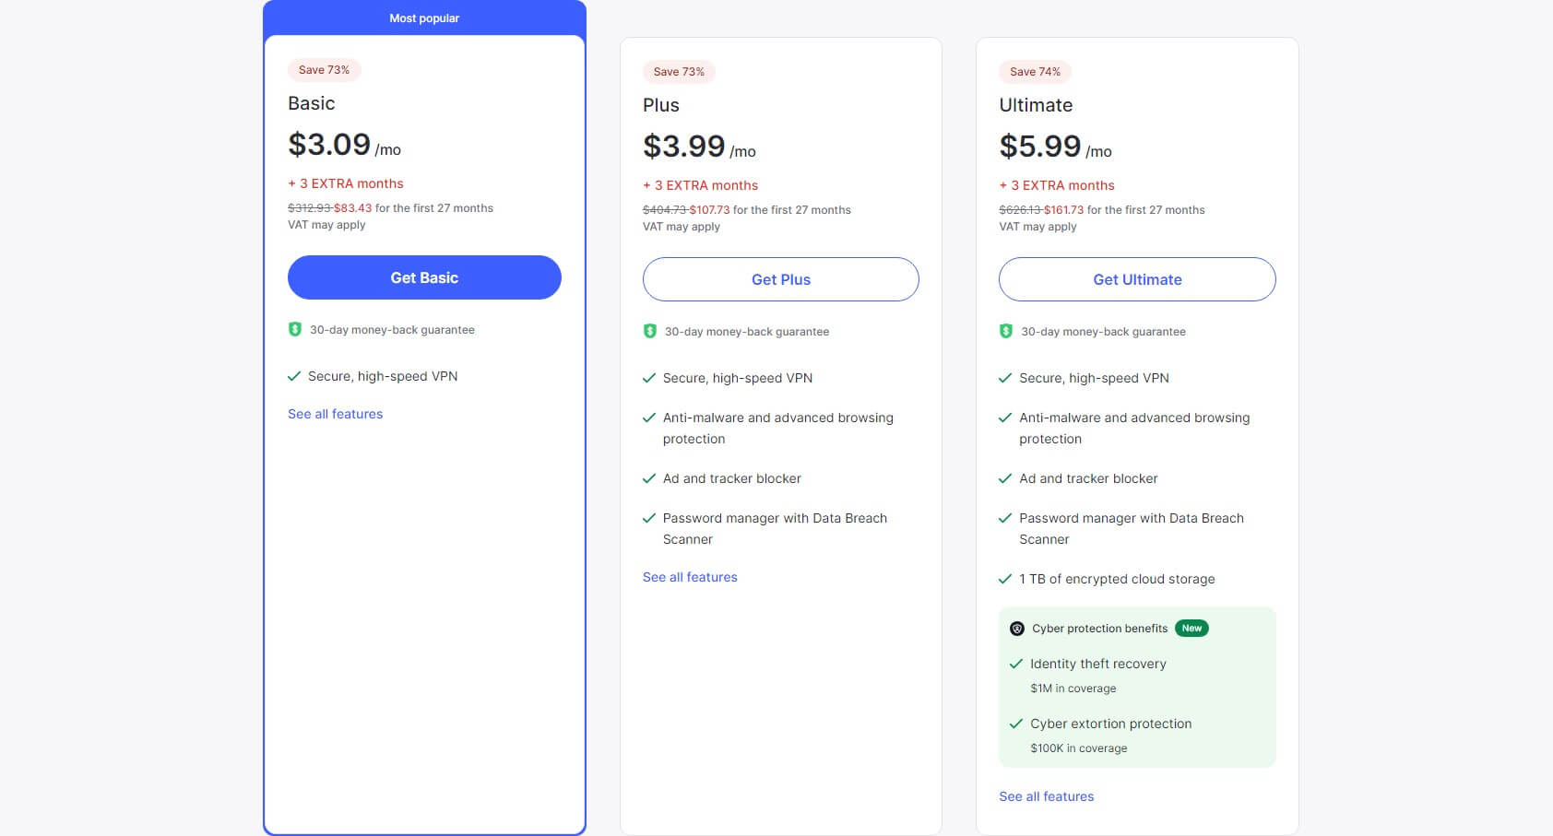This screenshot has height=836, width=1553.
Task: Click the Plus plan title
Action: [x=661, y=105]
